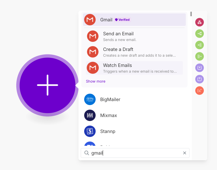Click the orange search-plus tool icon

[200, 91]
